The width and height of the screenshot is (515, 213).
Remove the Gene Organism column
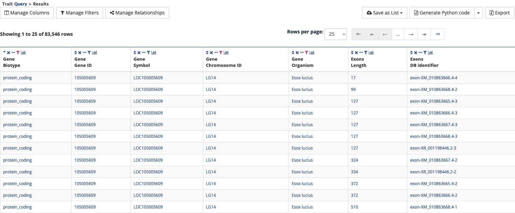[297, 52]
